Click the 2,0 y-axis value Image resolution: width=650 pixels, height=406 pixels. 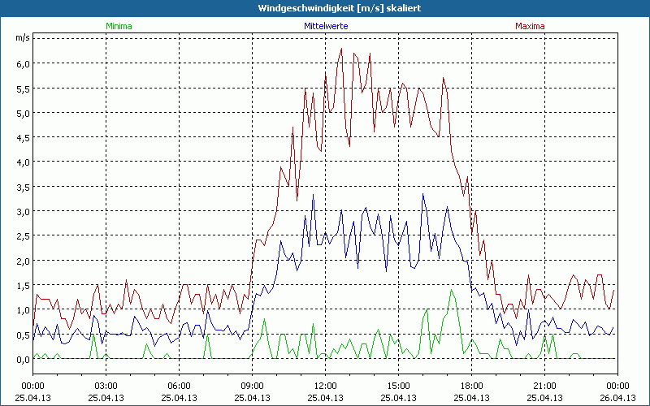click(x=23, y=261)
